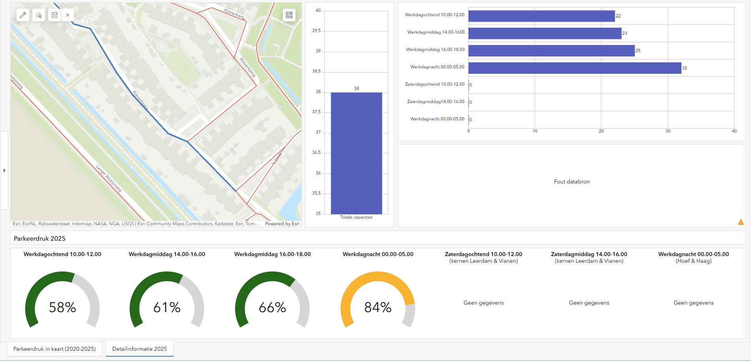Select the rectangle selection tool

55,15
